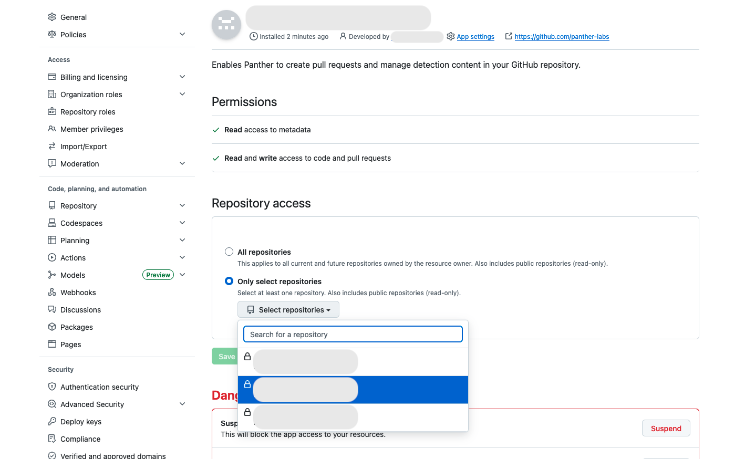Click the App settings gear icon

pos(451,36)
